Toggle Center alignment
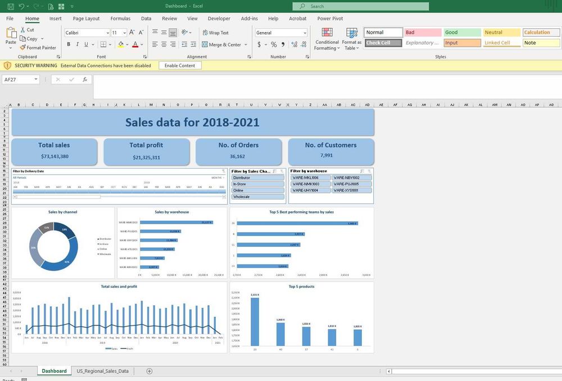Viewport: 562px width, 381px height. (x=164, y=44)
